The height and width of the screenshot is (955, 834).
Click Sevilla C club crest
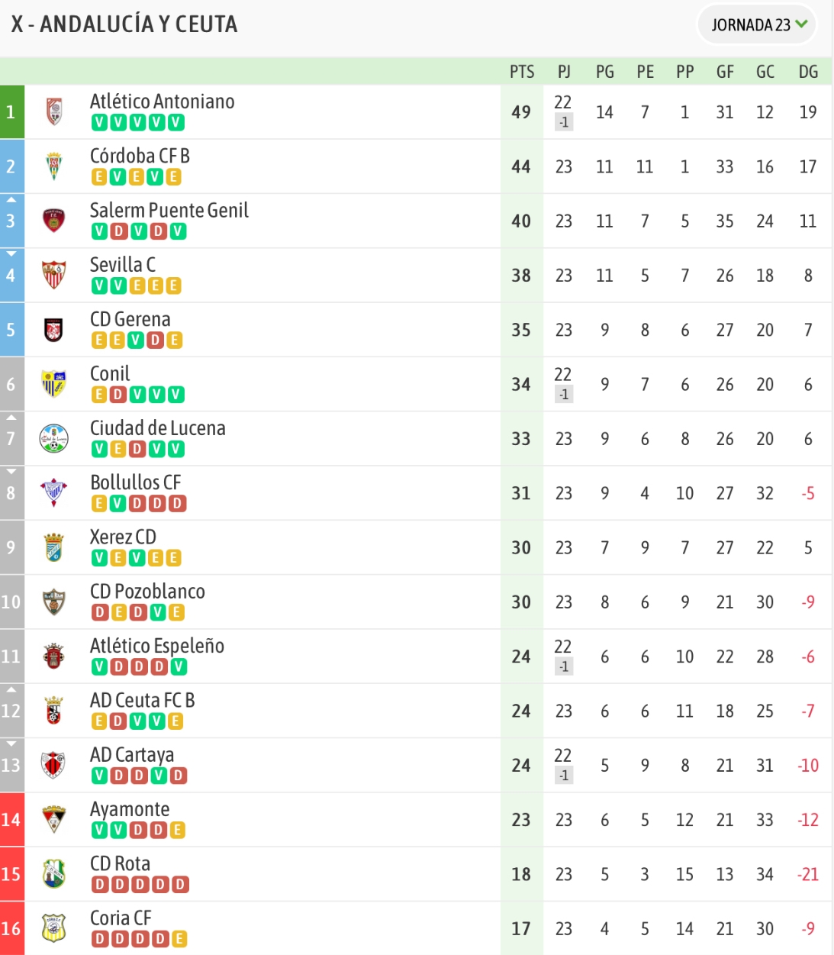(54, 275)
